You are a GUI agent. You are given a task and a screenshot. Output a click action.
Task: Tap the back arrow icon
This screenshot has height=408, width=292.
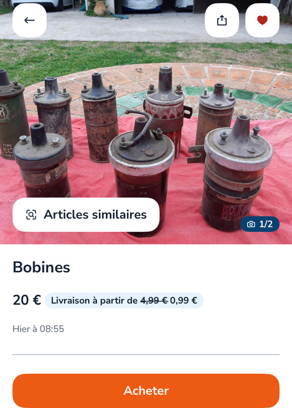[x=30, y=20]
